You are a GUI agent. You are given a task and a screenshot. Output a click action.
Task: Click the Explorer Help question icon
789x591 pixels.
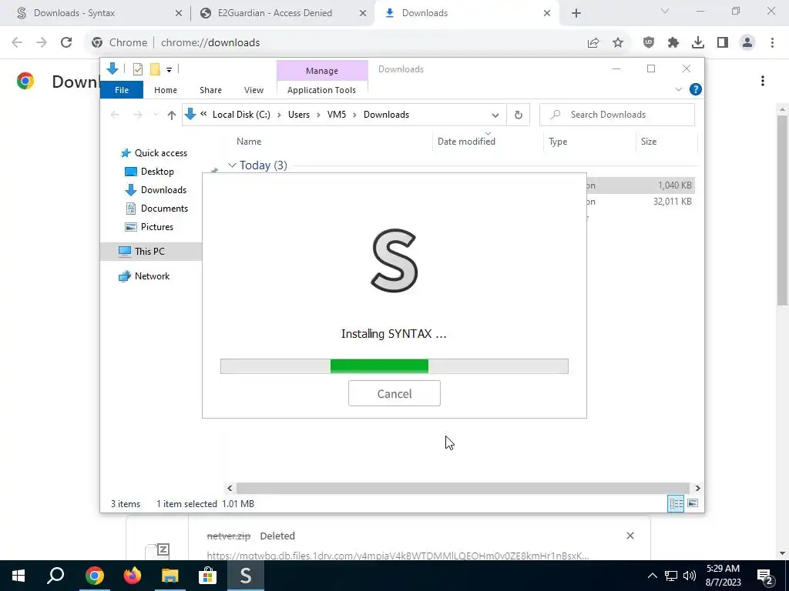(x=696, y=89)
